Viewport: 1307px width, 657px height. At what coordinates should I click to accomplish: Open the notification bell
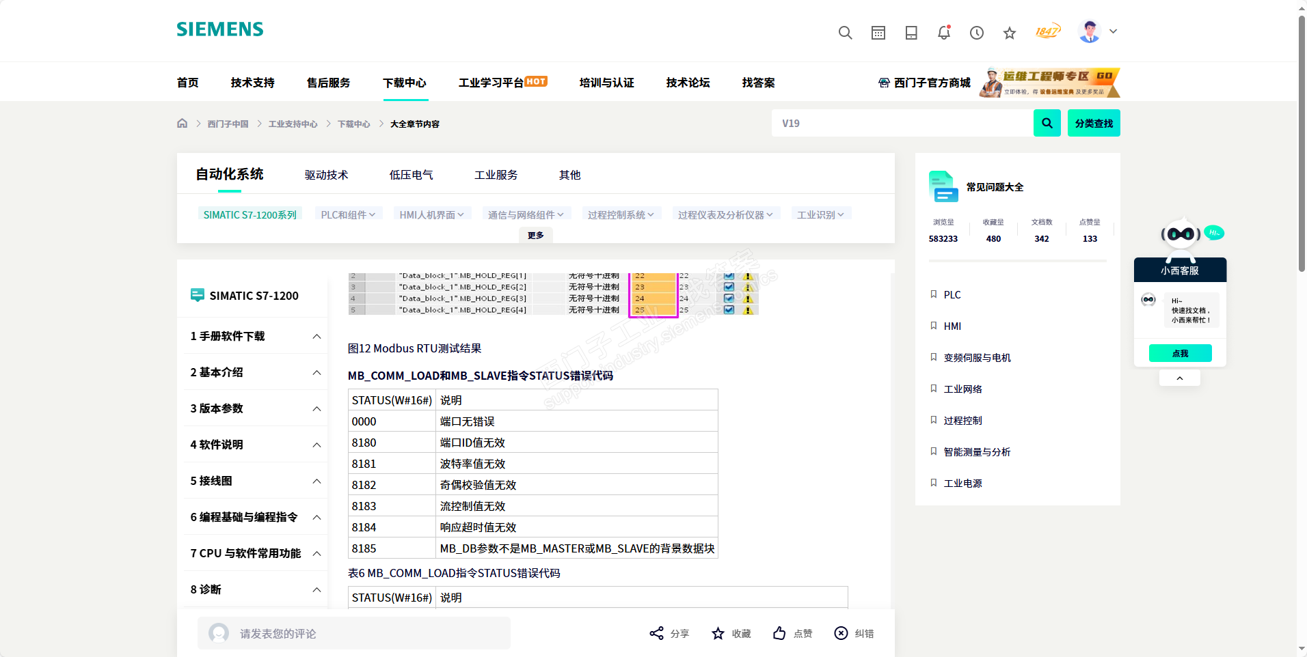coord(944,32)
